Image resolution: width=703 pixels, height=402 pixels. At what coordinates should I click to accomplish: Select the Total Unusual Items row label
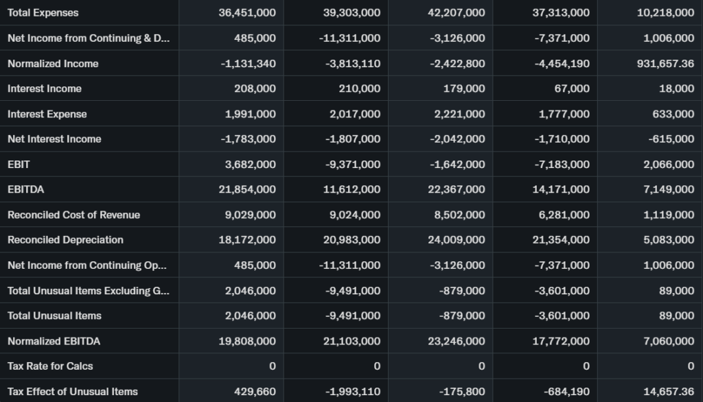(x=54, y=316)
